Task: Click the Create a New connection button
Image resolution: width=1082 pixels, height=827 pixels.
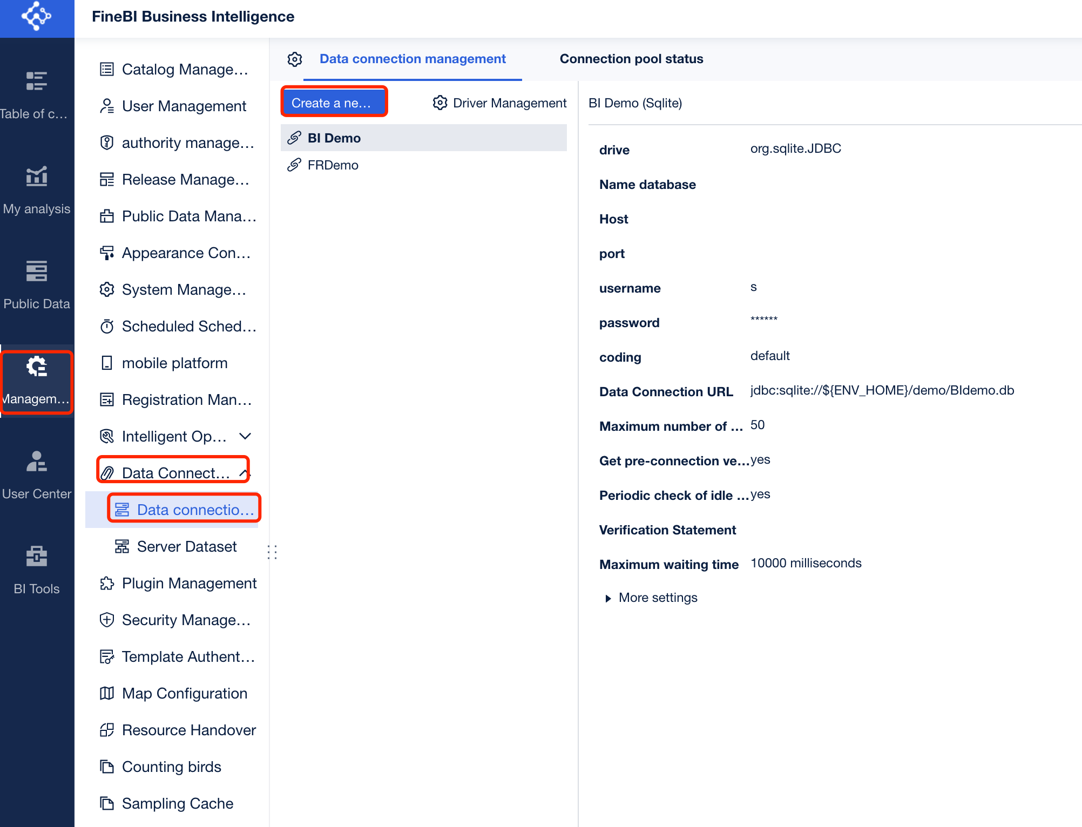Action: point(334,104)
